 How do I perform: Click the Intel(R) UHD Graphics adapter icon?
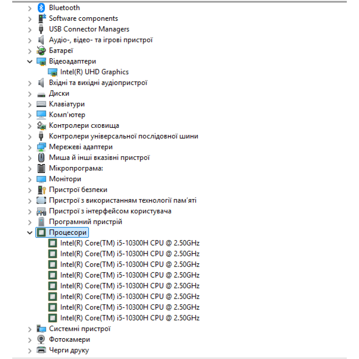53,72
